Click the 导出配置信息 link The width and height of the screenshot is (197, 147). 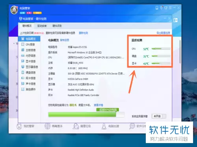click(163, 33)
